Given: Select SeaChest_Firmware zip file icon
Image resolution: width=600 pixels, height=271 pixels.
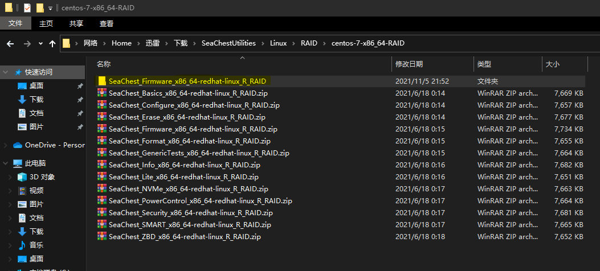Looking at the screenshot, I should coord(102,129).
